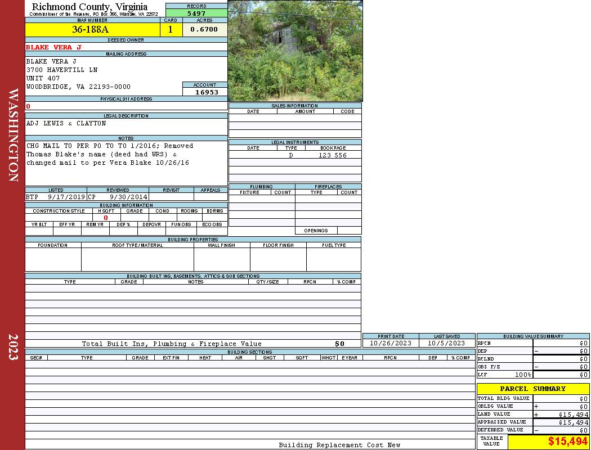Select the yellow Parcel Summary header
The width and height of the screenshot is (591, 450).
pos(532,389)
